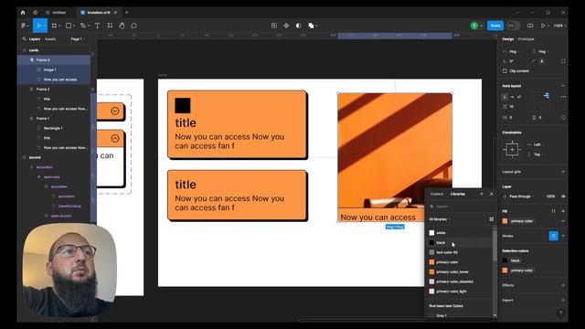This screenshot has width=585, height=329.
Task: Click the create component icon
Action: click(286, 26)
